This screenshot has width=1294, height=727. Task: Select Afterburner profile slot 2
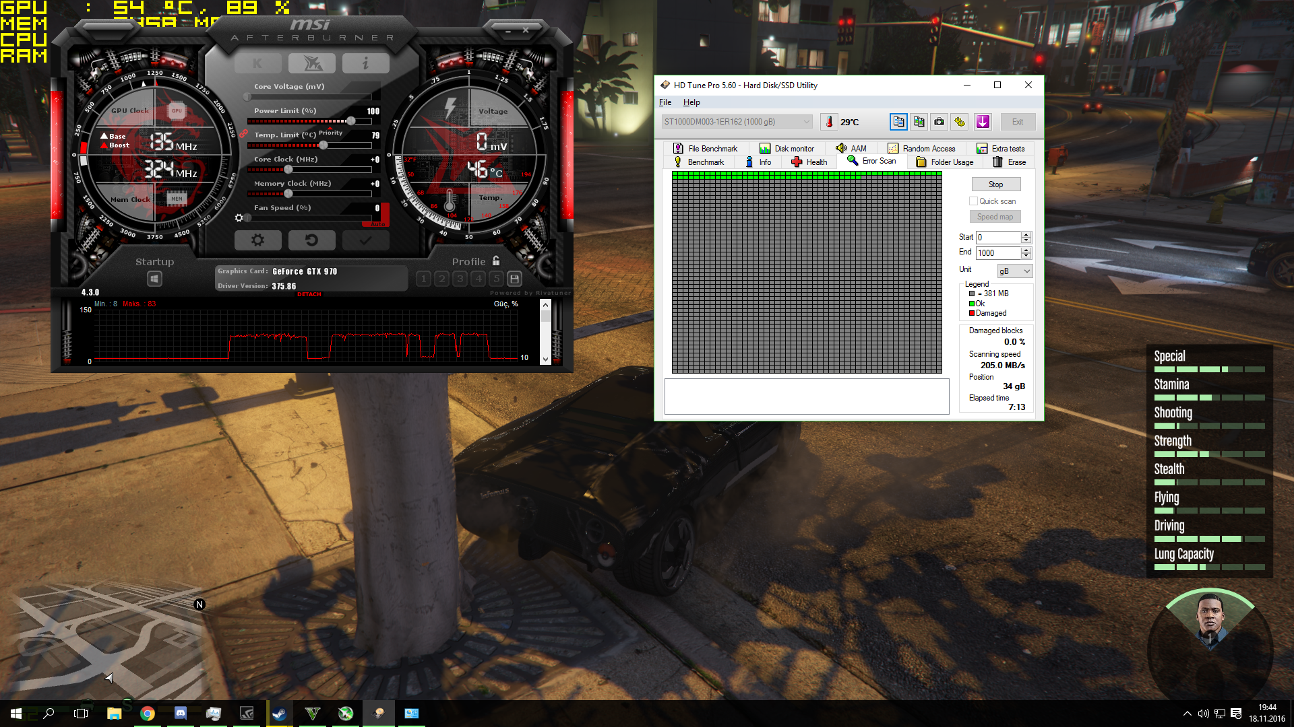(441, 279)
